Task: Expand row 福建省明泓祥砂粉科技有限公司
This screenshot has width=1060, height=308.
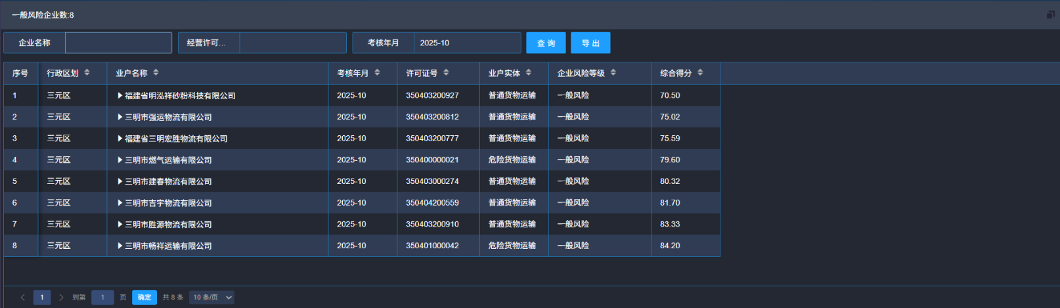Action: point(120,96)
